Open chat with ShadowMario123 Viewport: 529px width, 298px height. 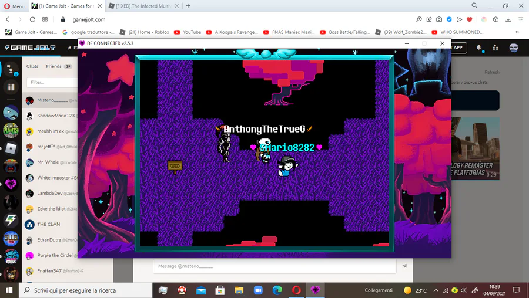50,116
